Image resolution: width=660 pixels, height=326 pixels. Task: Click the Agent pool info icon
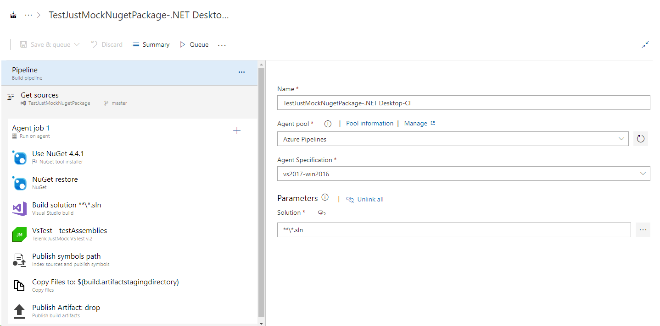(328, 124)
